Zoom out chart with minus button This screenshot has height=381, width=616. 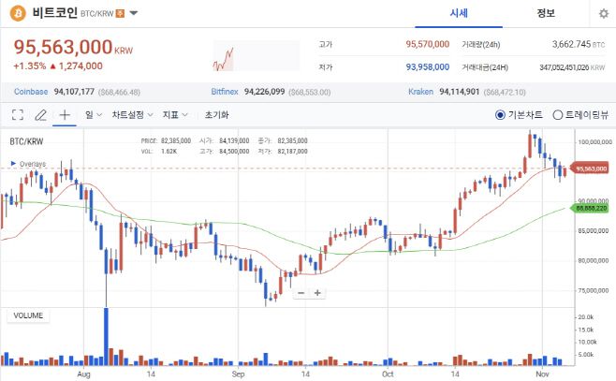click(301, 293)
